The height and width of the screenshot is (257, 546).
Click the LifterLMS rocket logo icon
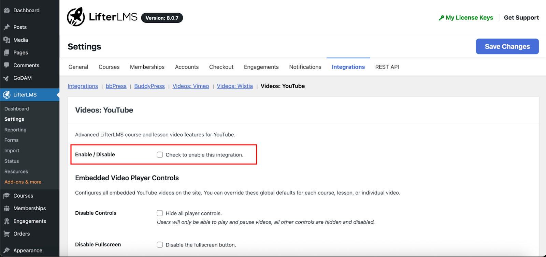pyautogui.click(x=76, y=17)
